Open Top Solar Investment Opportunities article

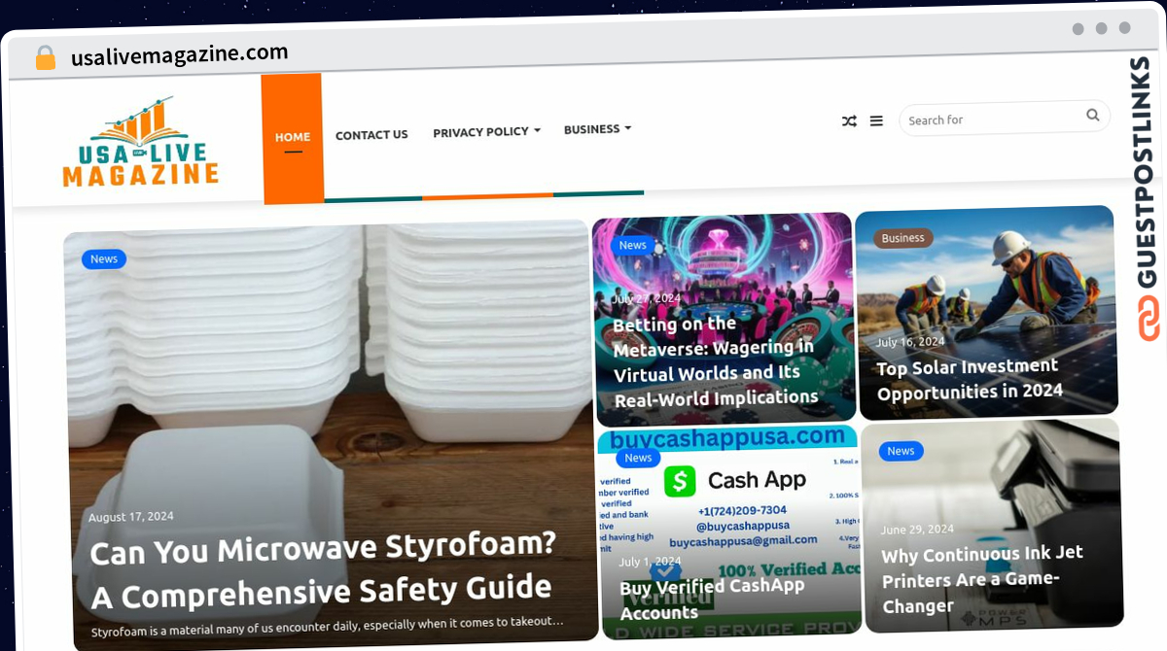969,379
